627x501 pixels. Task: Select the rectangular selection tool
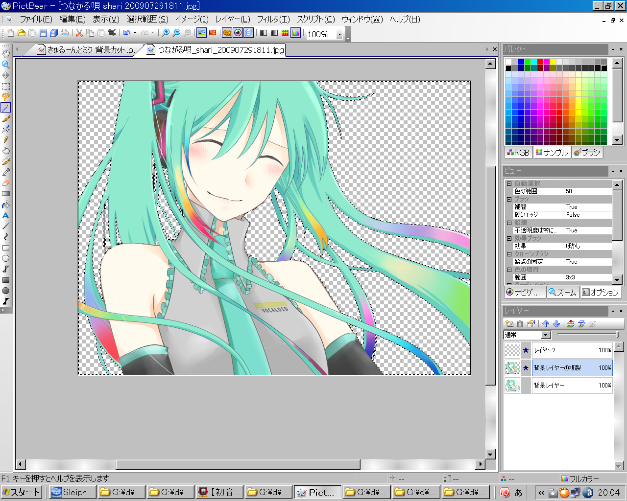click(x=6, y=86)
